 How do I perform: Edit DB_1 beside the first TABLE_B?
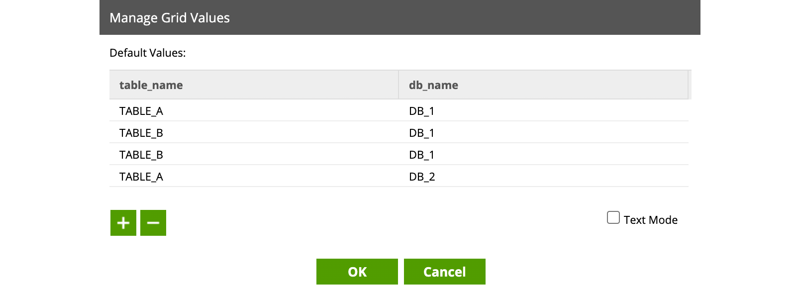pyautogui.click(x=422, y=133)
